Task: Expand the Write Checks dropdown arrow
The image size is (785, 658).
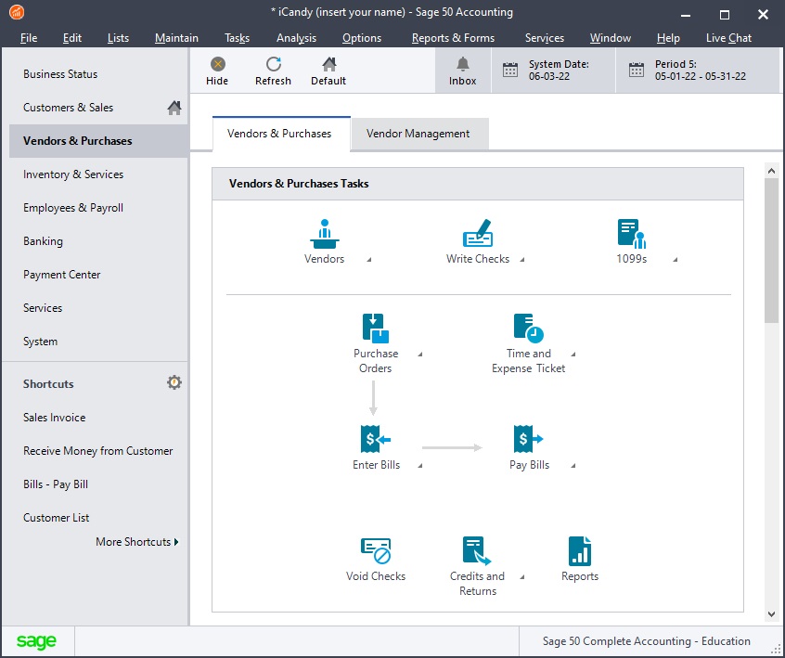Action: pyautogui.click(x=522, y=259)
